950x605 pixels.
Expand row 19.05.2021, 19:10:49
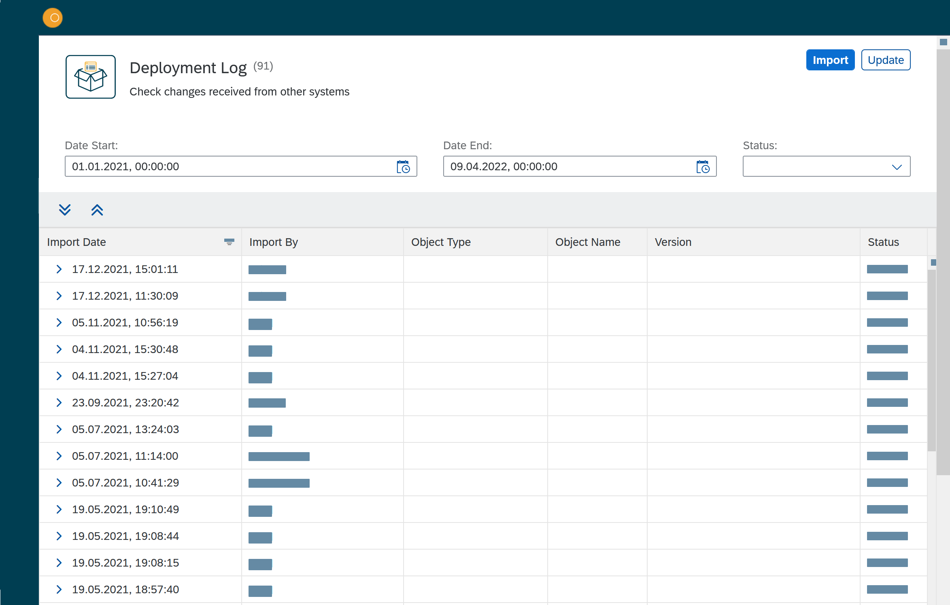tap(59, 509)
